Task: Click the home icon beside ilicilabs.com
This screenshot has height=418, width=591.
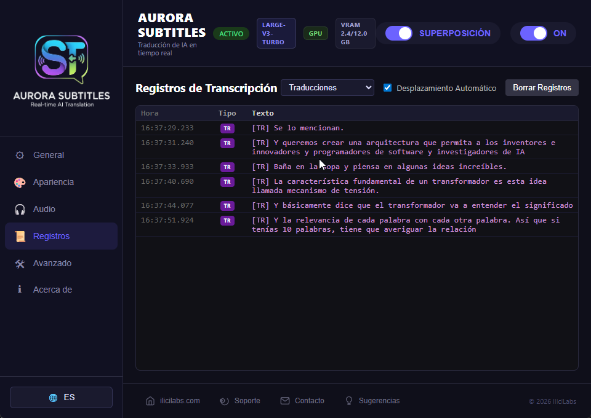Action: click(x=150, y=401)
